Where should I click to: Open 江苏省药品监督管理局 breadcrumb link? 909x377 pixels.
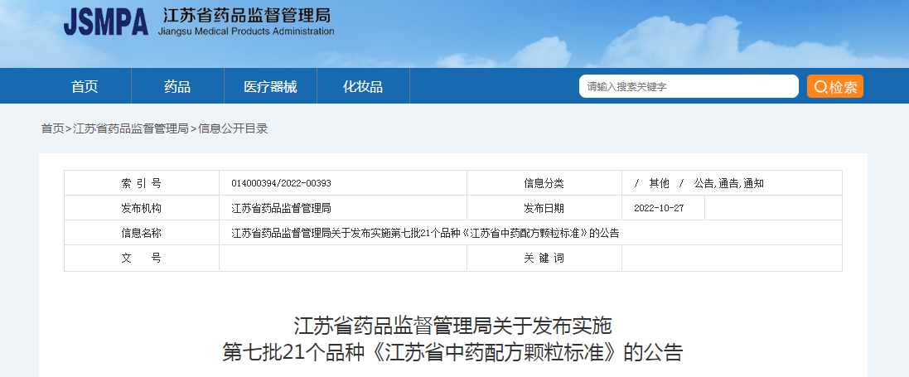tap(131, 128)
